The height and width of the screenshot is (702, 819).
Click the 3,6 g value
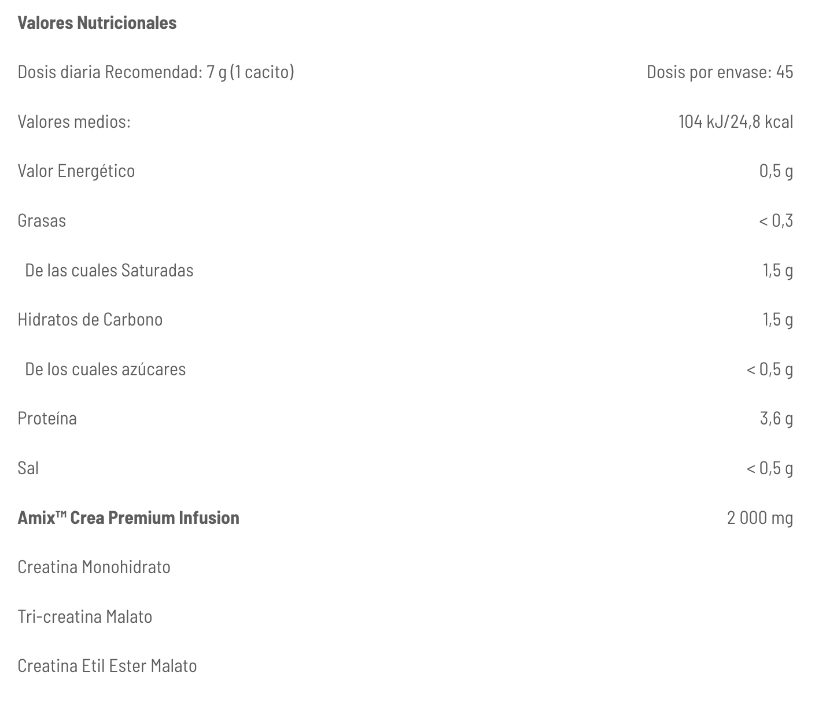click(776, 419)
